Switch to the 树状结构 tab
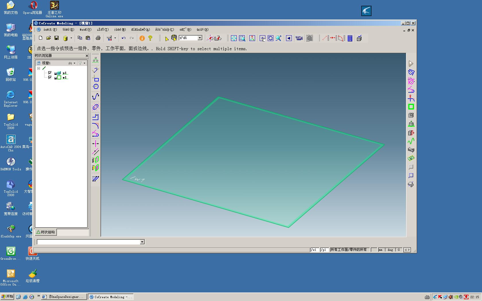 pyautogui.click(x=46, y=232)
